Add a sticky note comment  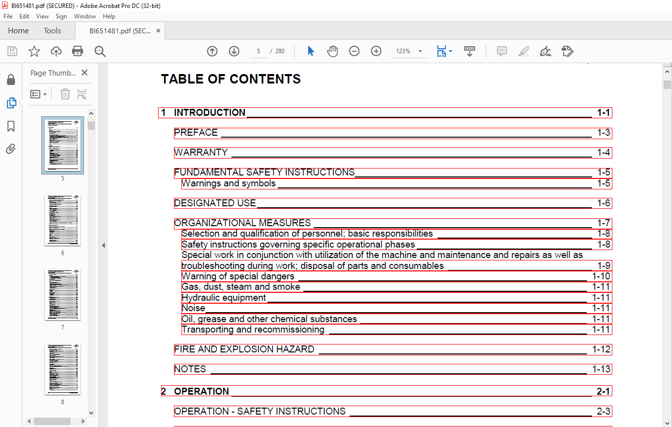point(502,51)
